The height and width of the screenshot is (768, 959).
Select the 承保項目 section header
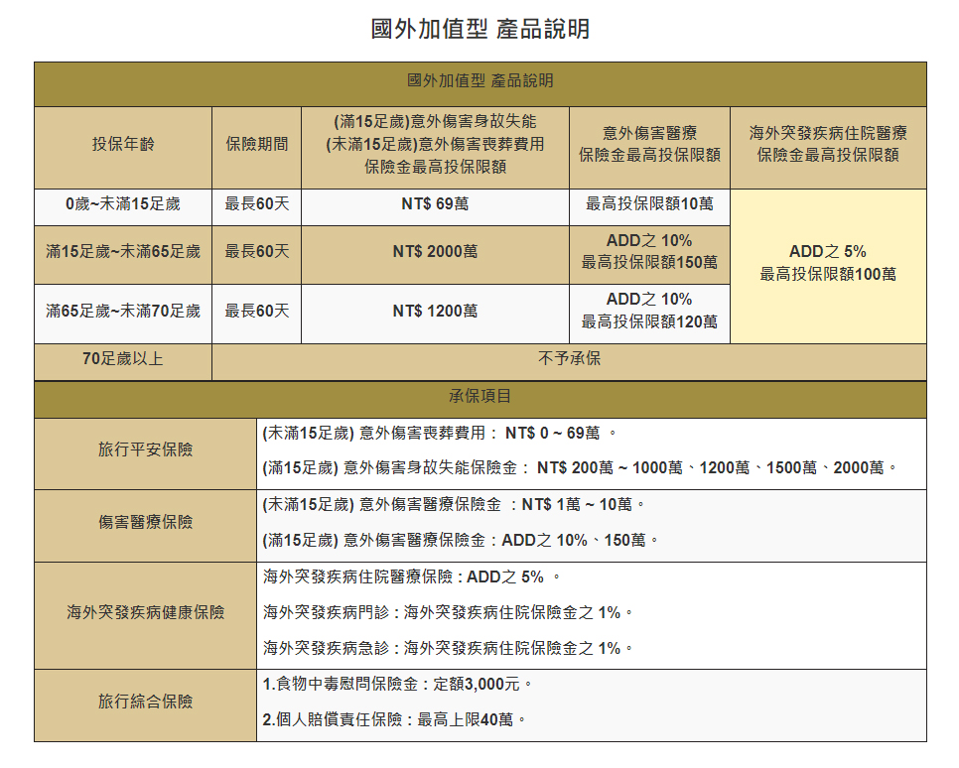tap(479, 397)
